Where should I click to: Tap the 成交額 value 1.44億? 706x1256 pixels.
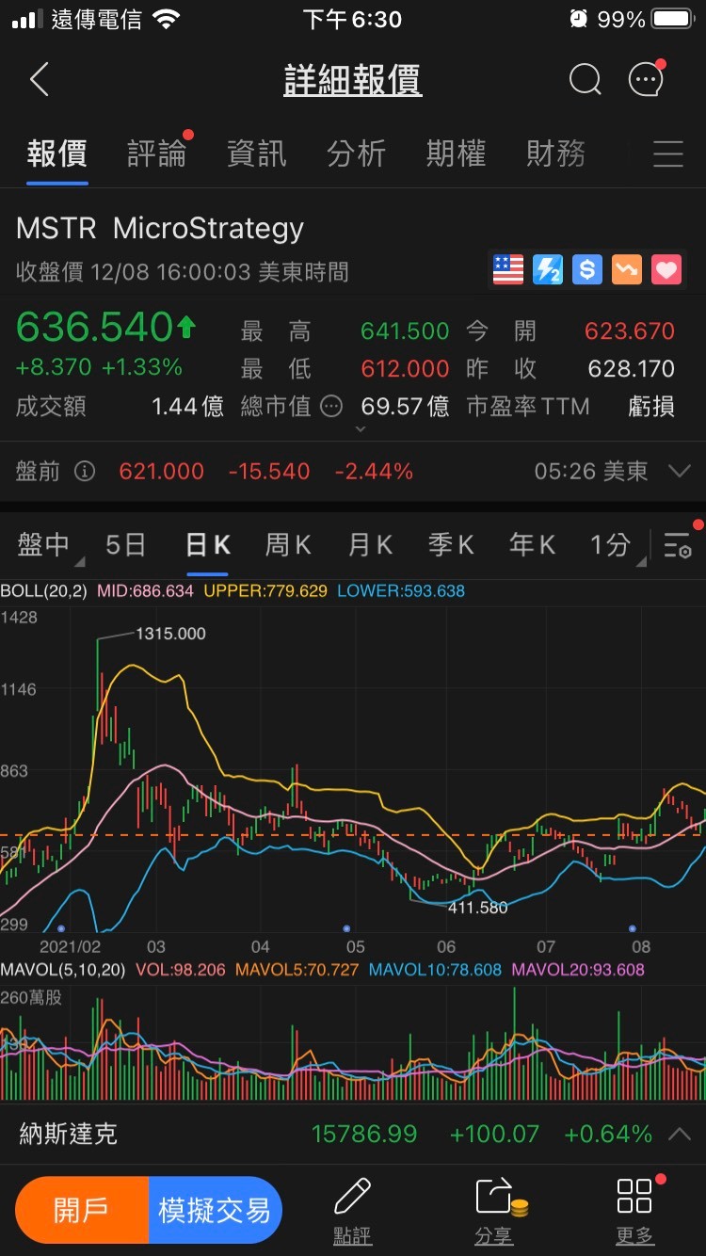coord(188,407)
